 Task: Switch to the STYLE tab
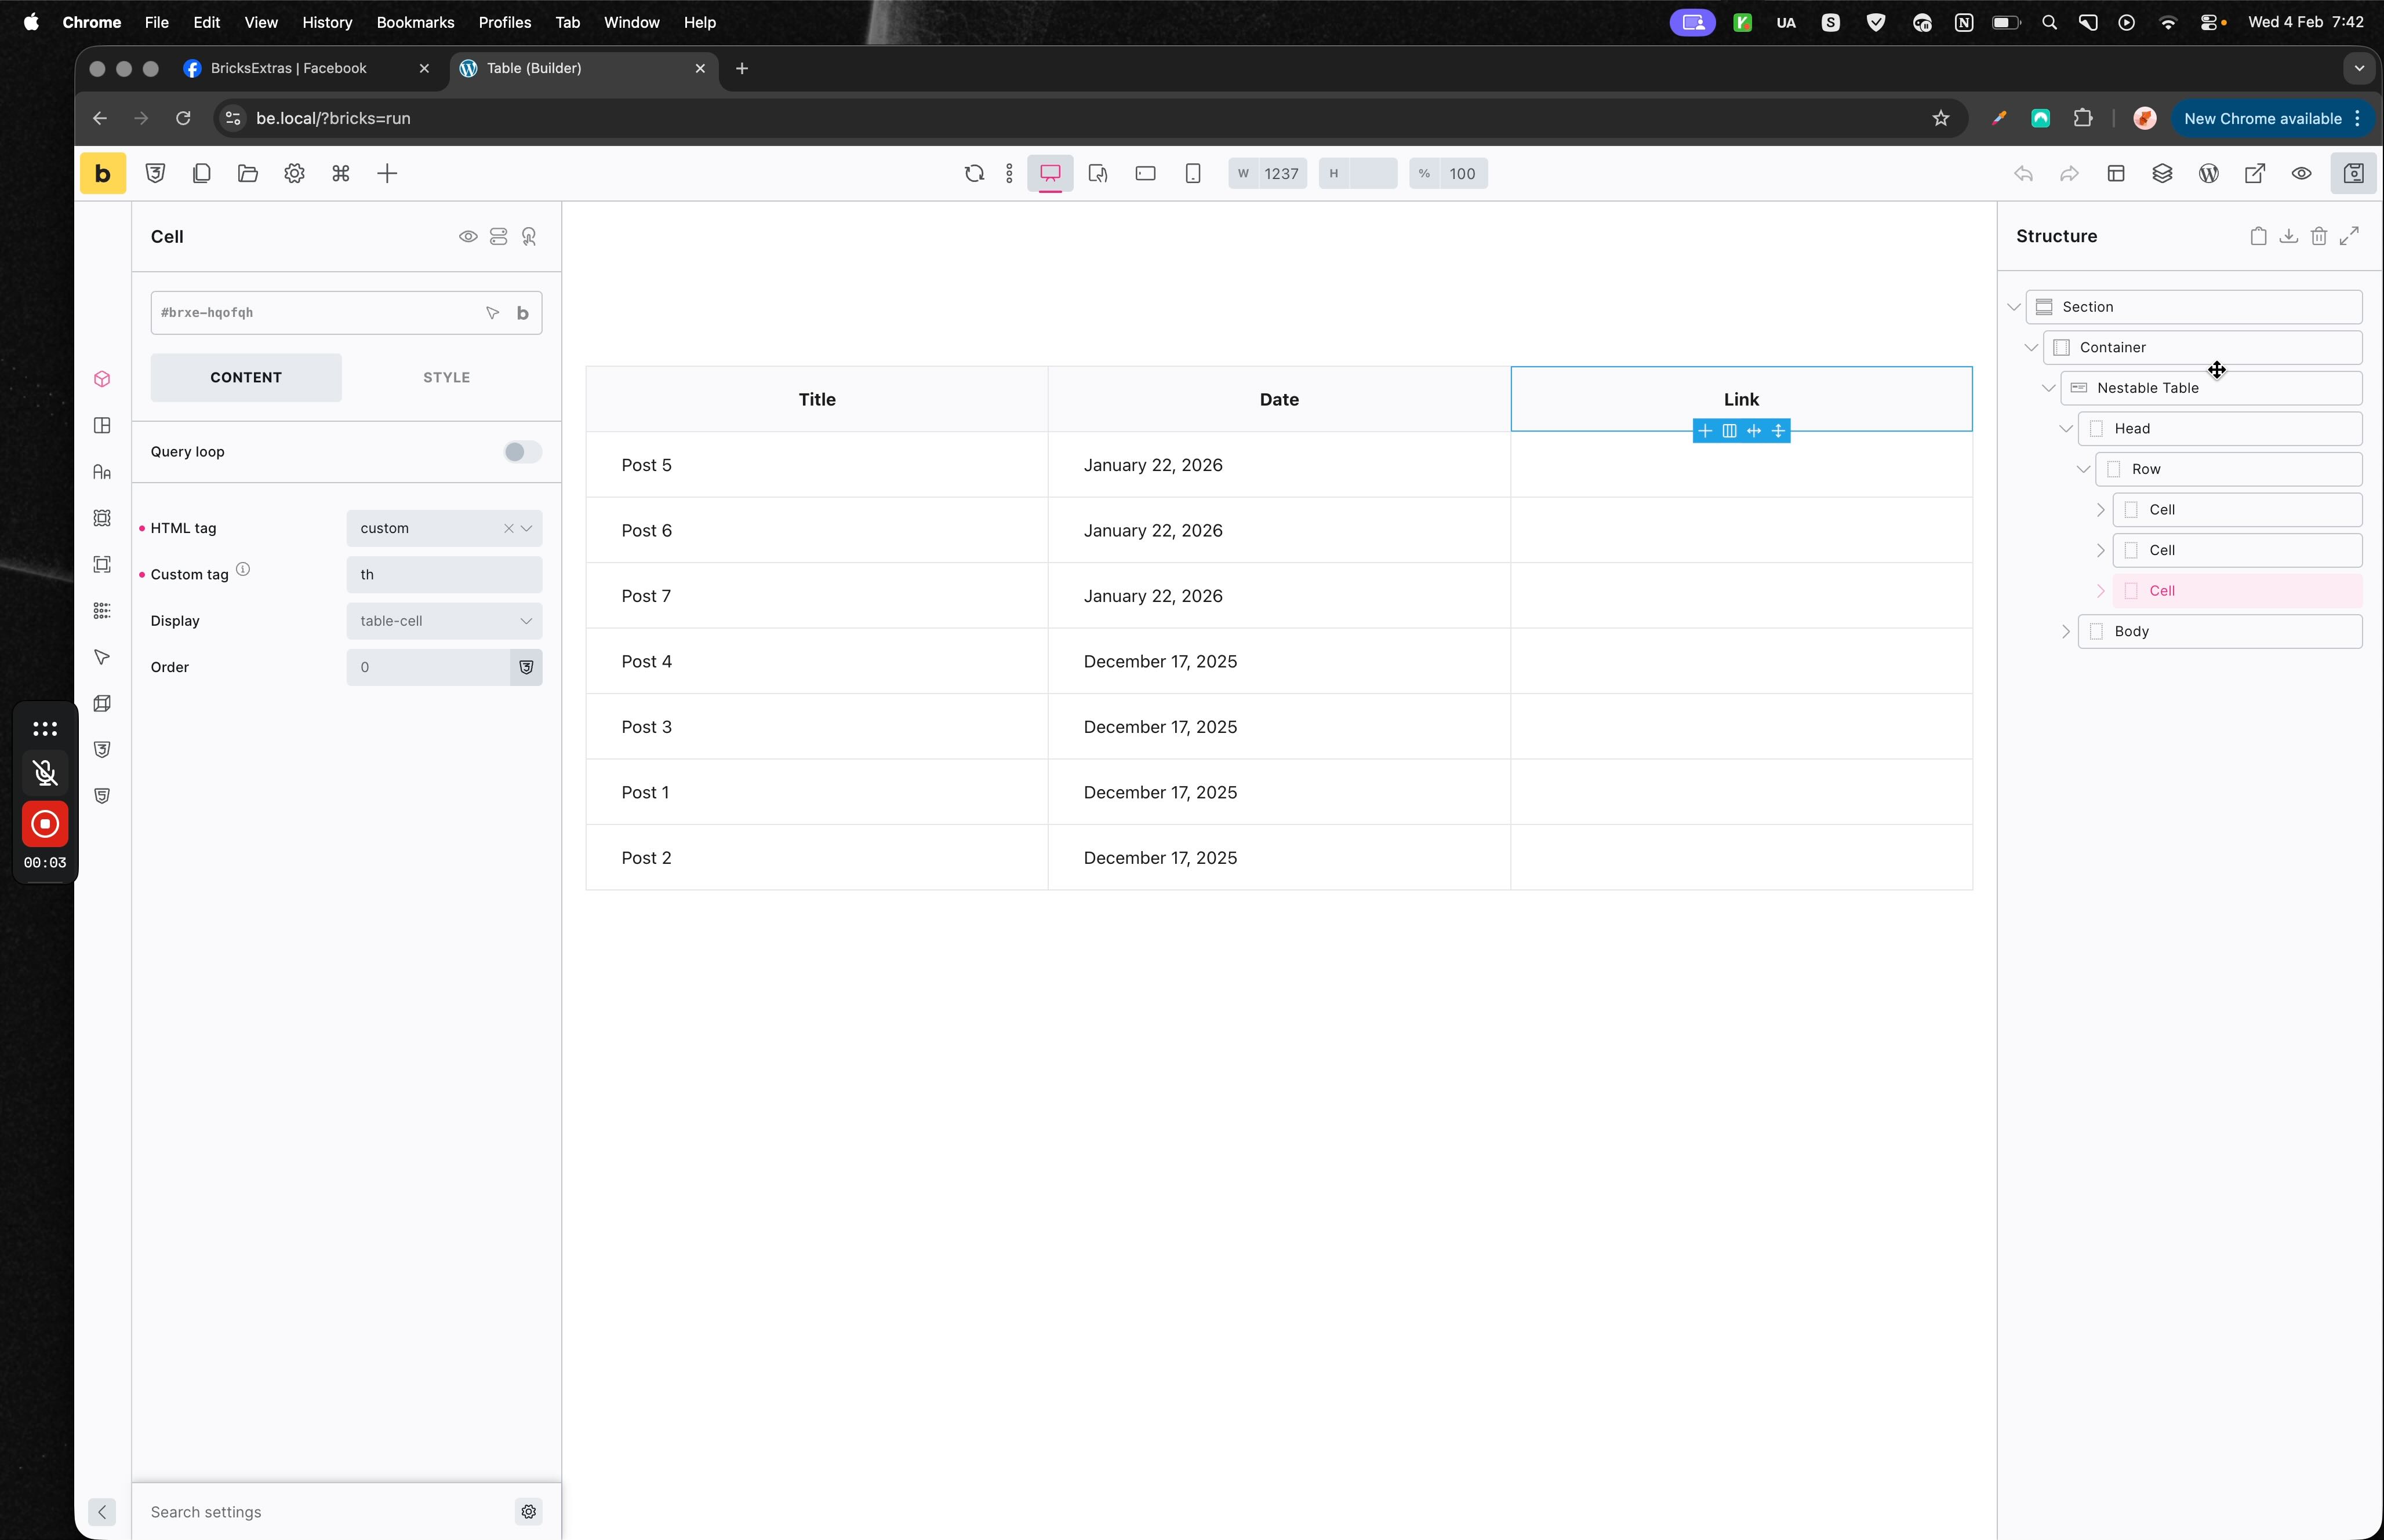(446, 378)
